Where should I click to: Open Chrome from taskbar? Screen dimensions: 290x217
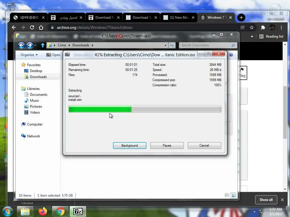(60, 211)
